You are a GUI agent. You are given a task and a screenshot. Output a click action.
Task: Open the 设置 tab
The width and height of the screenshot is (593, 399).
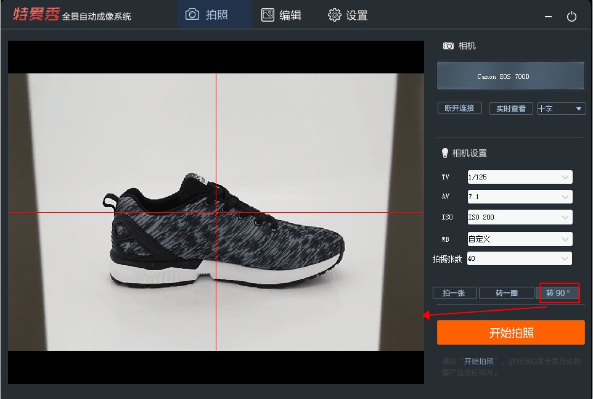click(348, 15)
